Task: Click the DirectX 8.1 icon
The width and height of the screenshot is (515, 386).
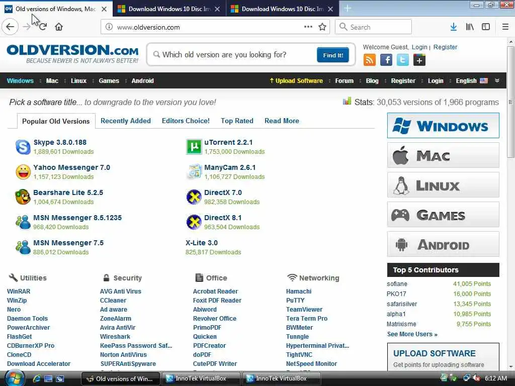Action: coord(194,222)
